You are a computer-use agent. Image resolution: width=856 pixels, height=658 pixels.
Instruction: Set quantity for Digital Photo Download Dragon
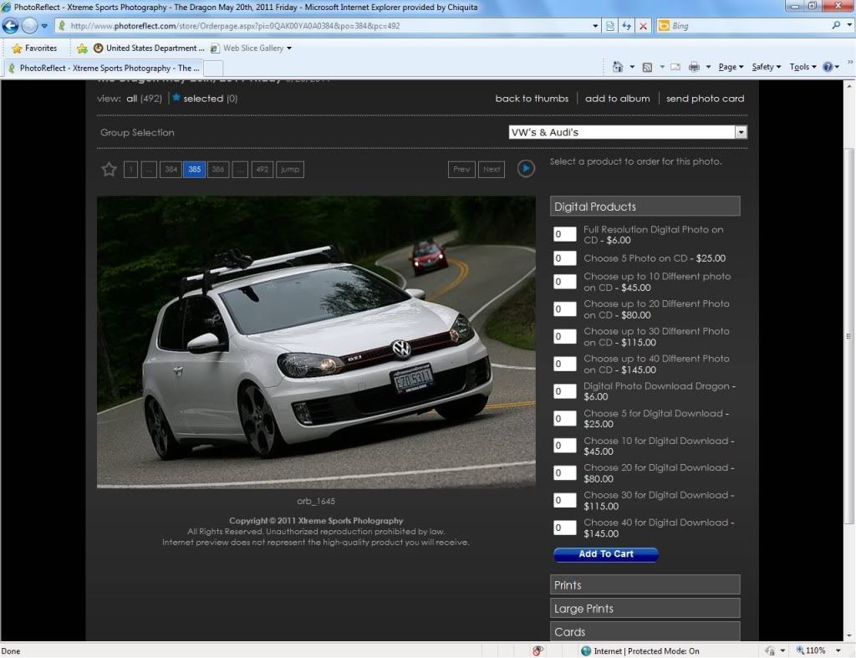click(x=564, y=391)
